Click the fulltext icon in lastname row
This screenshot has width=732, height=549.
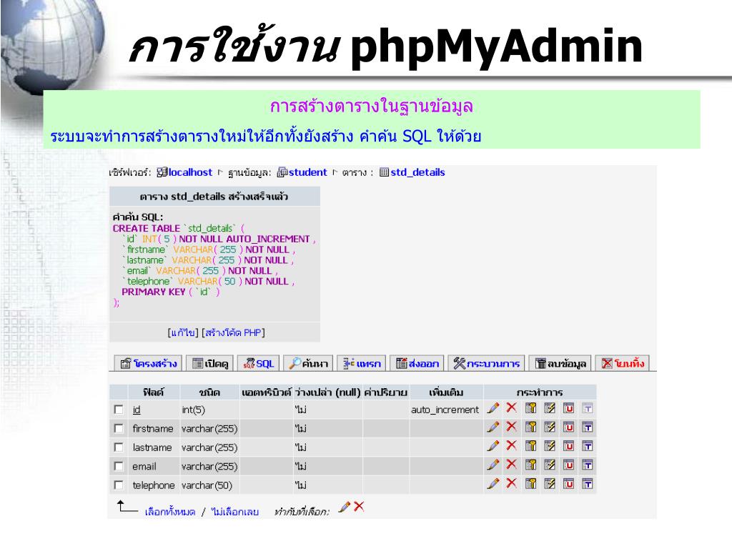(588, 446)
